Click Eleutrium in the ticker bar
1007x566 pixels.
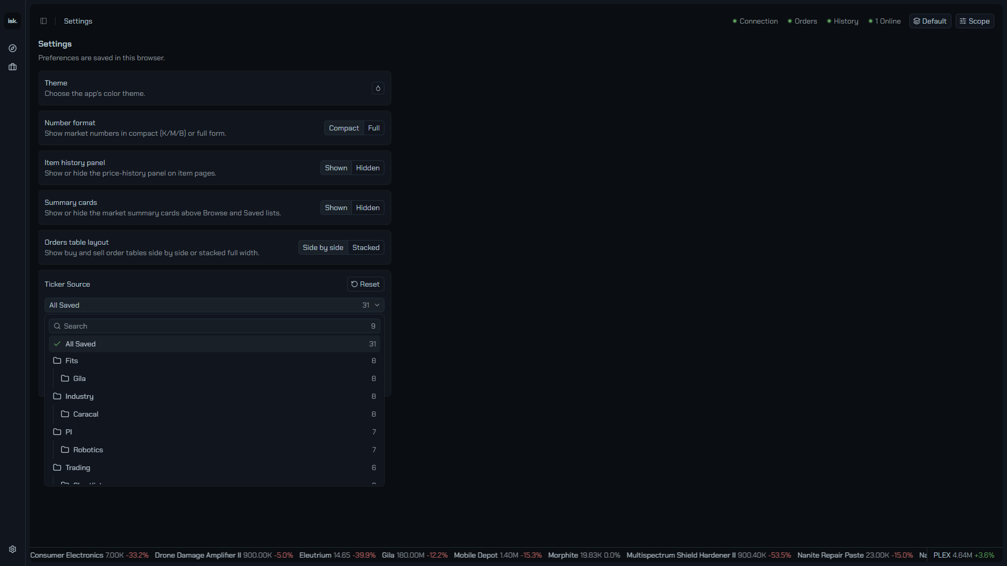pyautogui.click(x=337, y=555)
